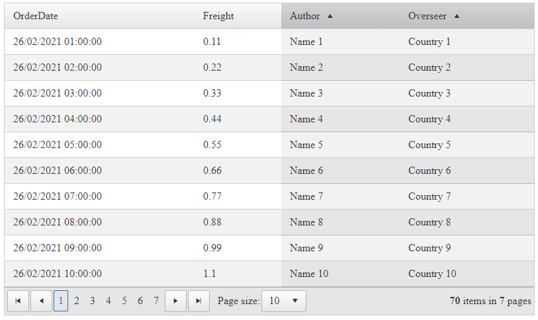Image resolution: width=538 pixels, height=320 pixels.
Task: Open page 4 of the grid
Action: point(109,301)
